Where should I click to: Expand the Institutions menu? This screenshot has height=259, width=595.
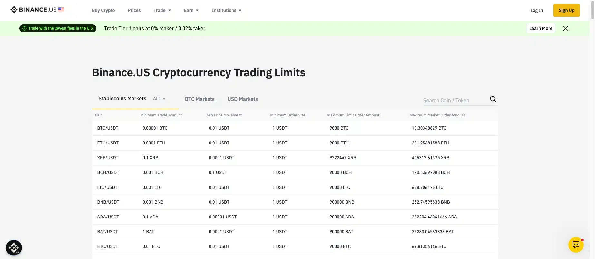(x=227, y=10)
